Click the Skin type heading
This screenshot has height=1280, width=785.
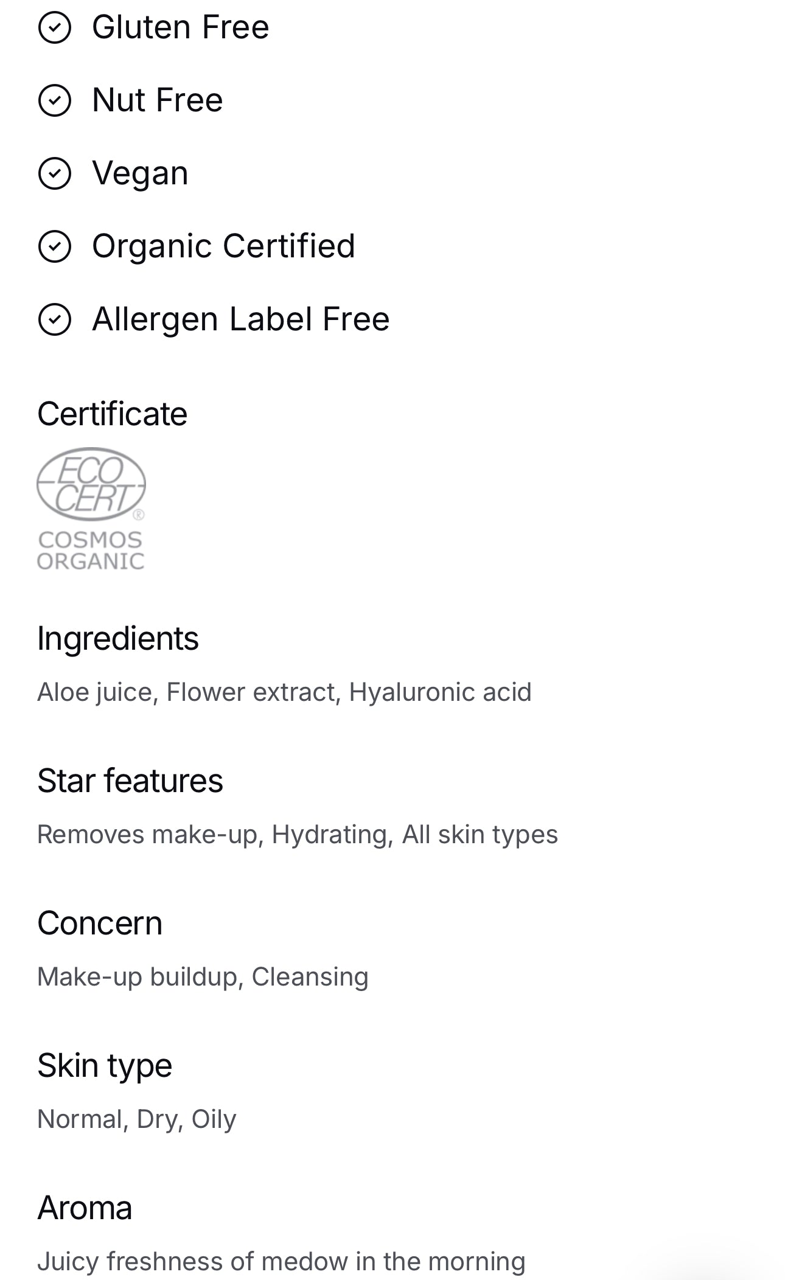coord(105,1066)
